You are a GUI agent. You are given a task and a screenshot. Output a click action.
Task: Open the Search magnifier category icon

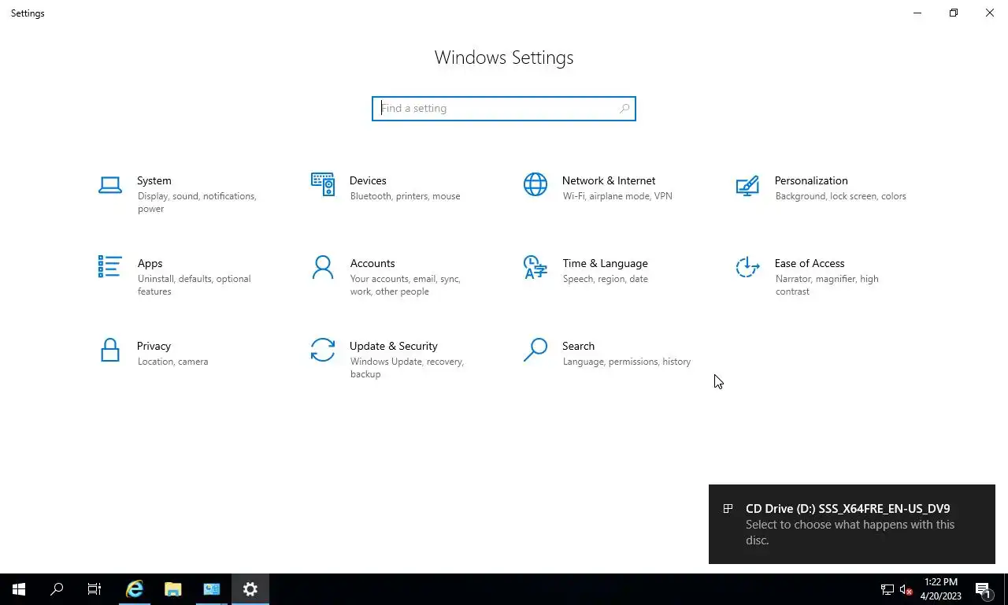535,350
